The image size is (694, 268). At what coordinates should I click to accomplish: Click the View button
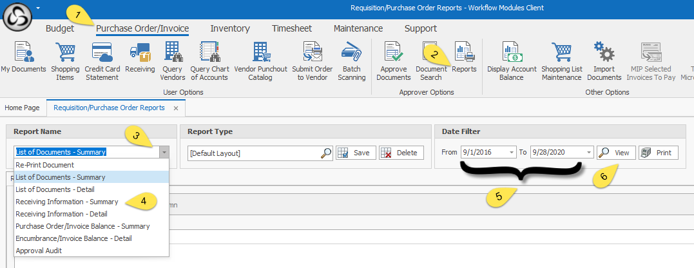(x=616, y=153)
